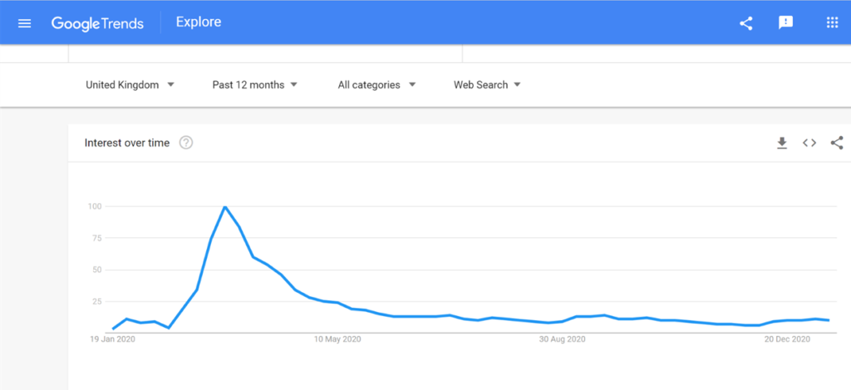Click the 10 May 2020 axis label
The width and height of the screenshot is (851, 390).
[x=337, y=339]
